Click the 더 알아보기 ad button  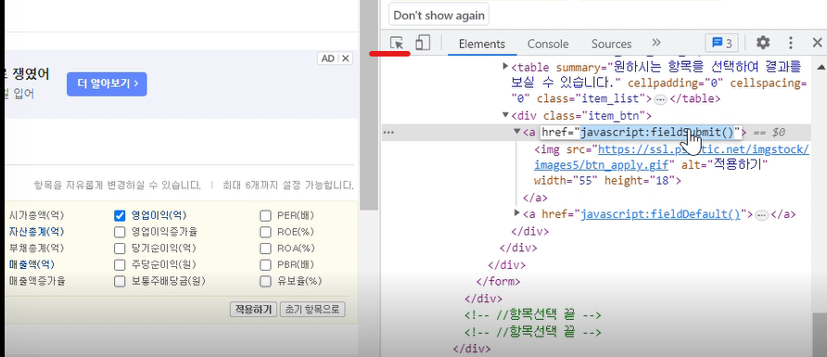click(107, 83)
